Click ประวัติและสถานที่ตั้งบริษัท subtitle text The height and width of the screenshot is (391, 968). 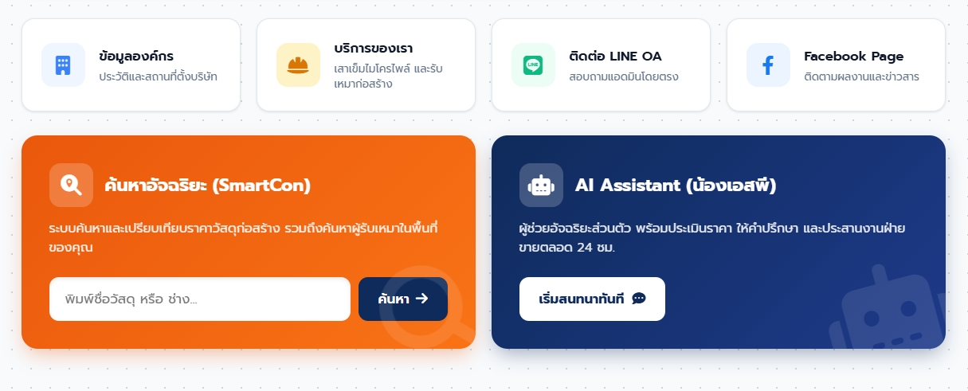[158, 77]
